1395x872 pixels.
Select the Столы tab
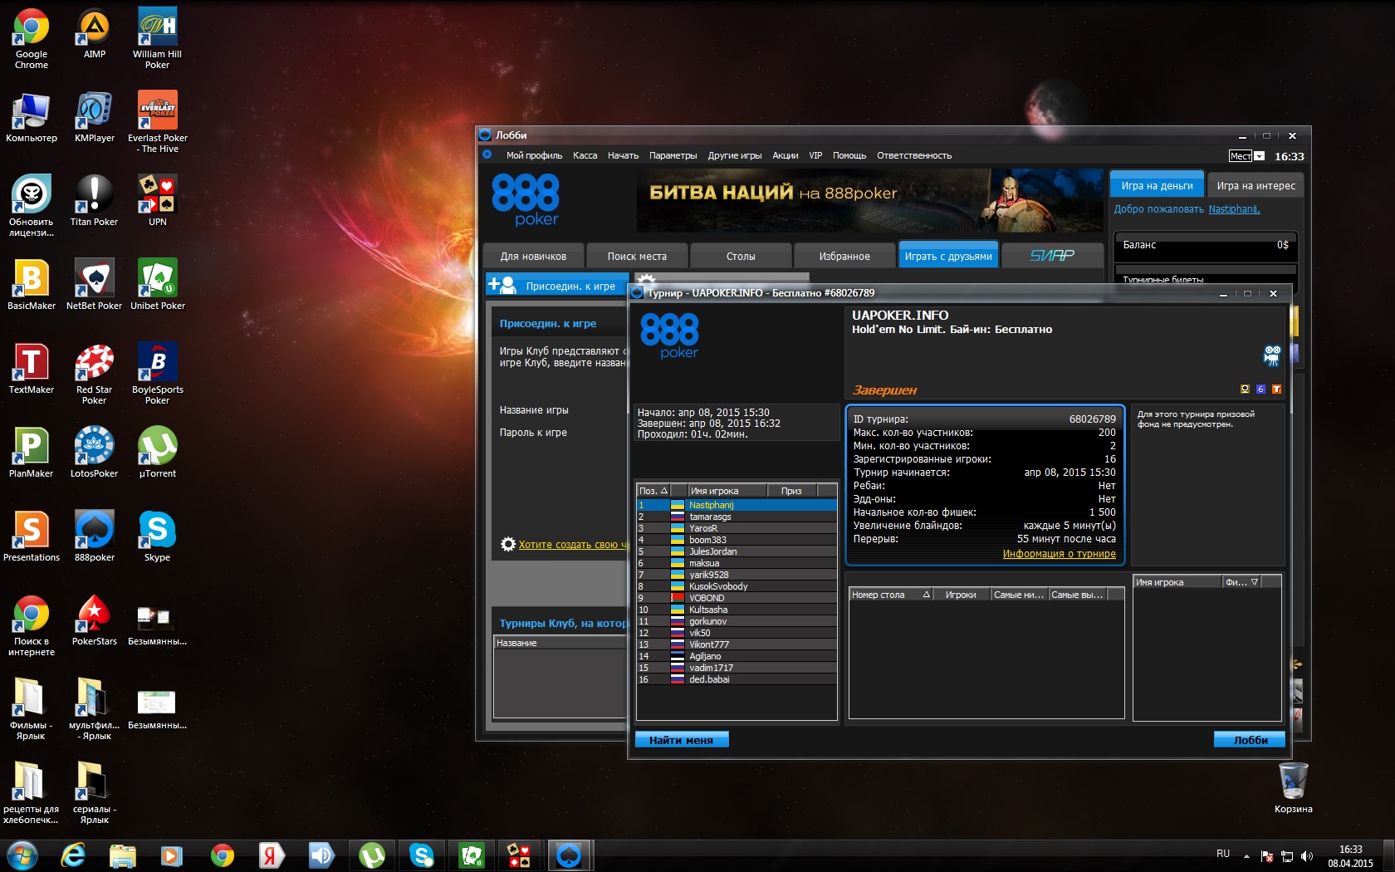coord(741,256)
